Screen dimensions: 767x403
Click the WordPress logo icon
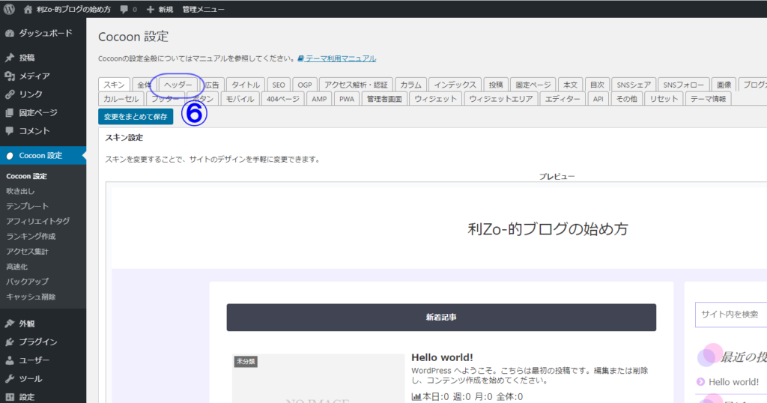[9, 10]
